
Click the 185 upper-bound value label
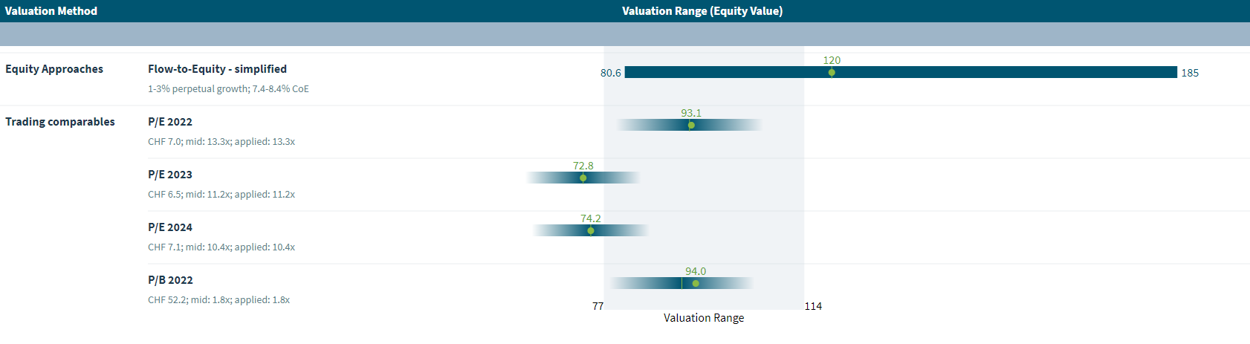1190,73
